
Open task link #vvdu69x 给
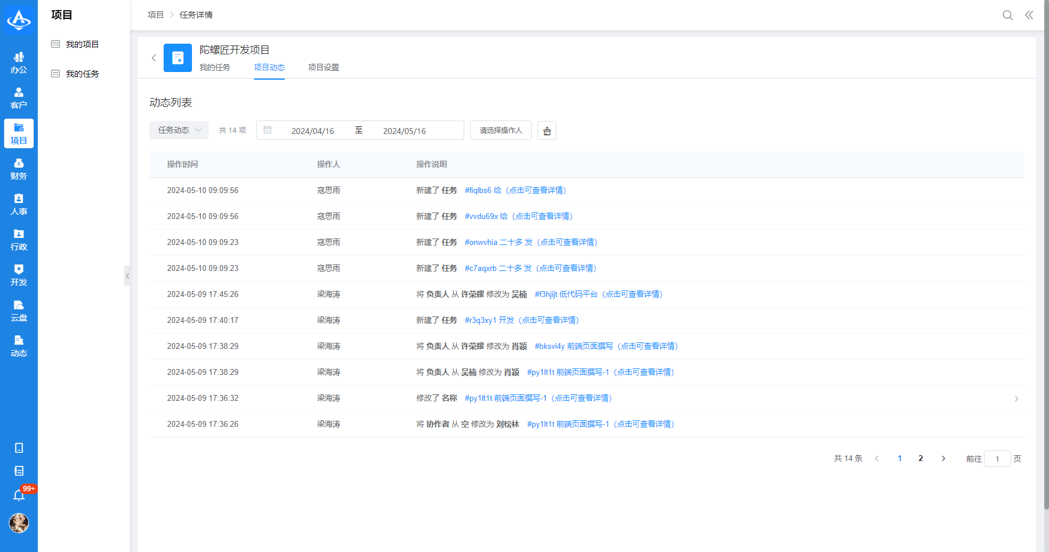point(519,216)
